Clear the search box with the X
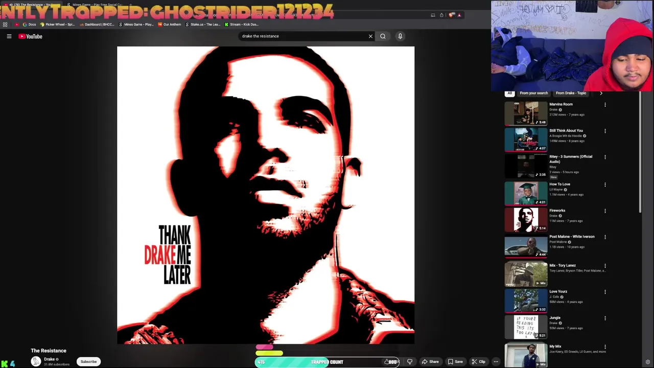Viewport: 654px width, 368px height. pos(370,36)
